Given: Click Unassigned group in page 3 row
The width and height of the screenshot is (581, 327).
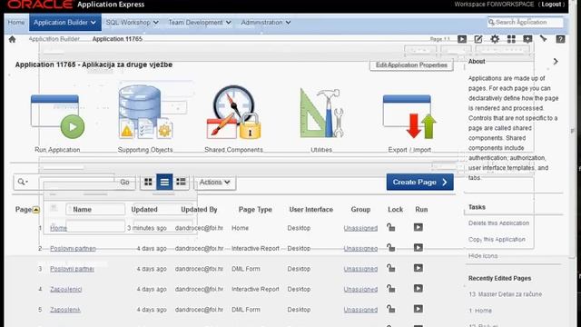Looking at the screenshot, I should (360, 269).
